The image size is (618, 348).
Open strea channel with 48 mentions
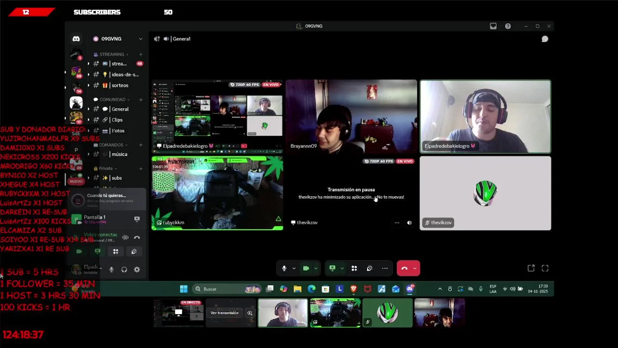point(117,64)
